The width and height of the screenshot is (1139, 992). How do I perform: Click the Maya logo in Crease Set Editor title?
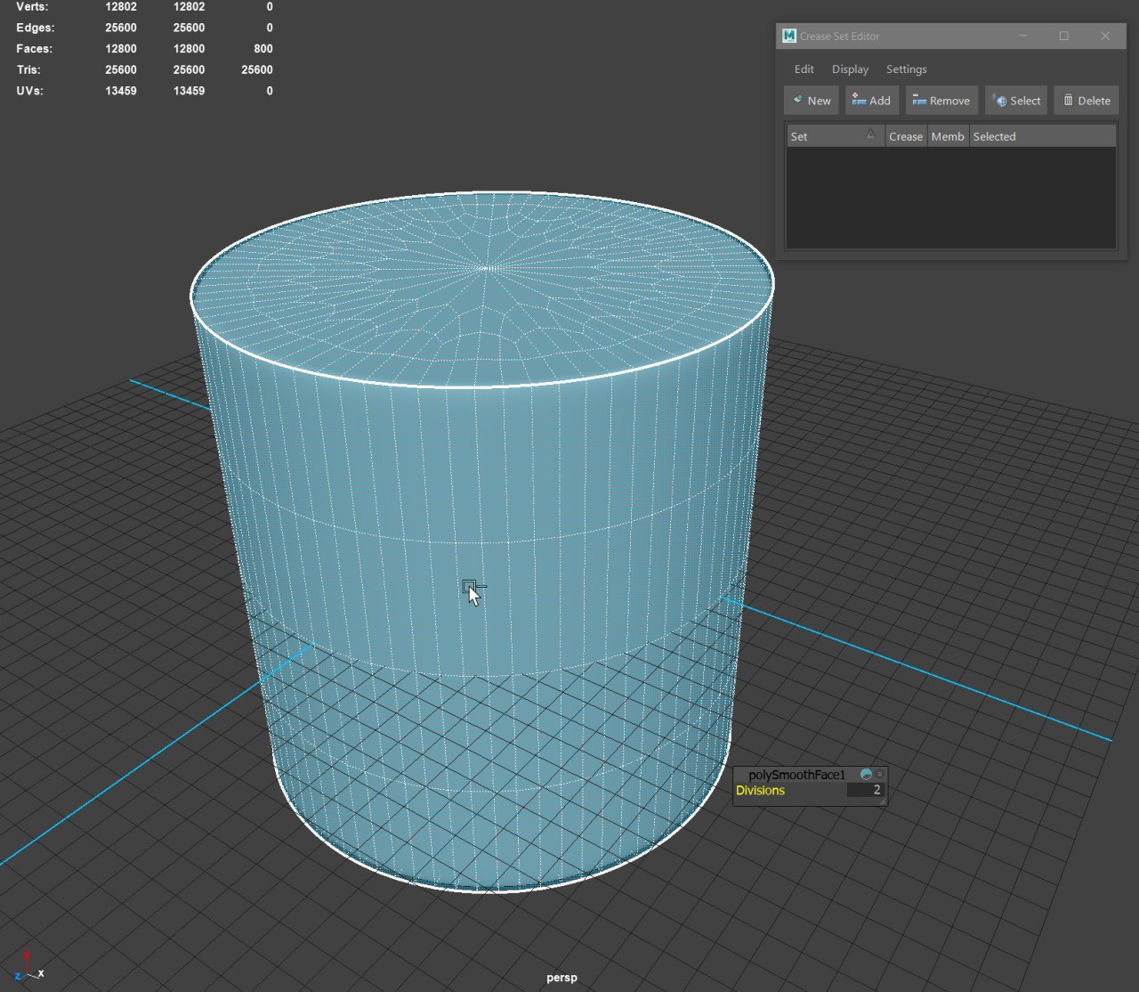[788, 36]
